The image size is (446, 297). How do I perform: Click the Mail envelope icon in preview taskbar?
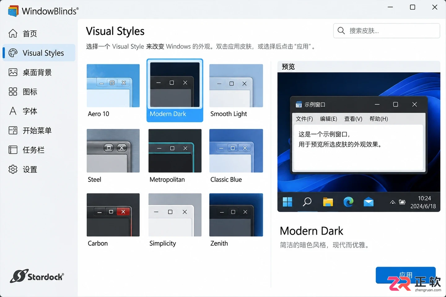pos(369,202)
